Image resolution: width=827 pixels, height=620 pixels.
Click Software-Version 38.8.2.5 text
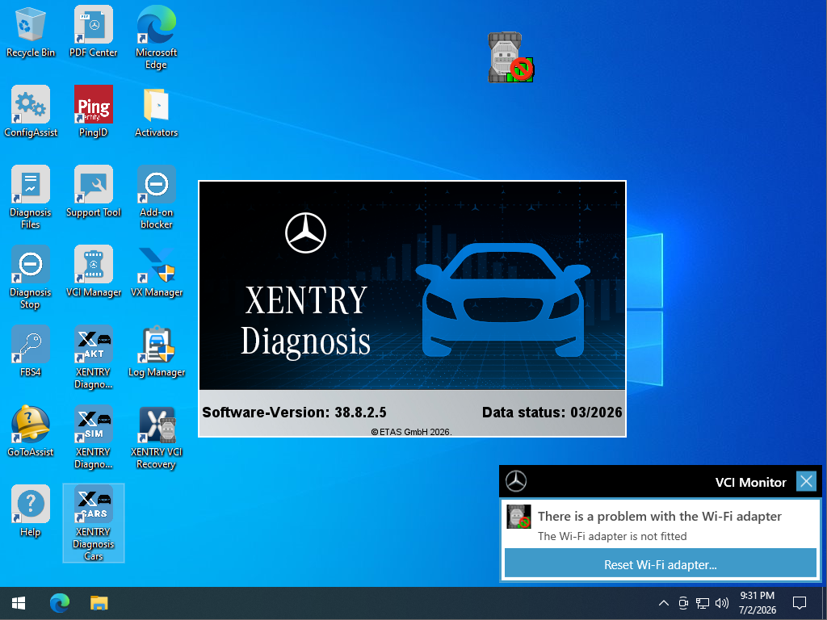[x=294, y=413]
